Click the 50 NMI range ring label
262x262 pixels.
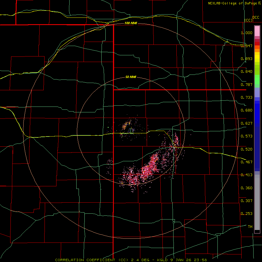pos(131,77)
